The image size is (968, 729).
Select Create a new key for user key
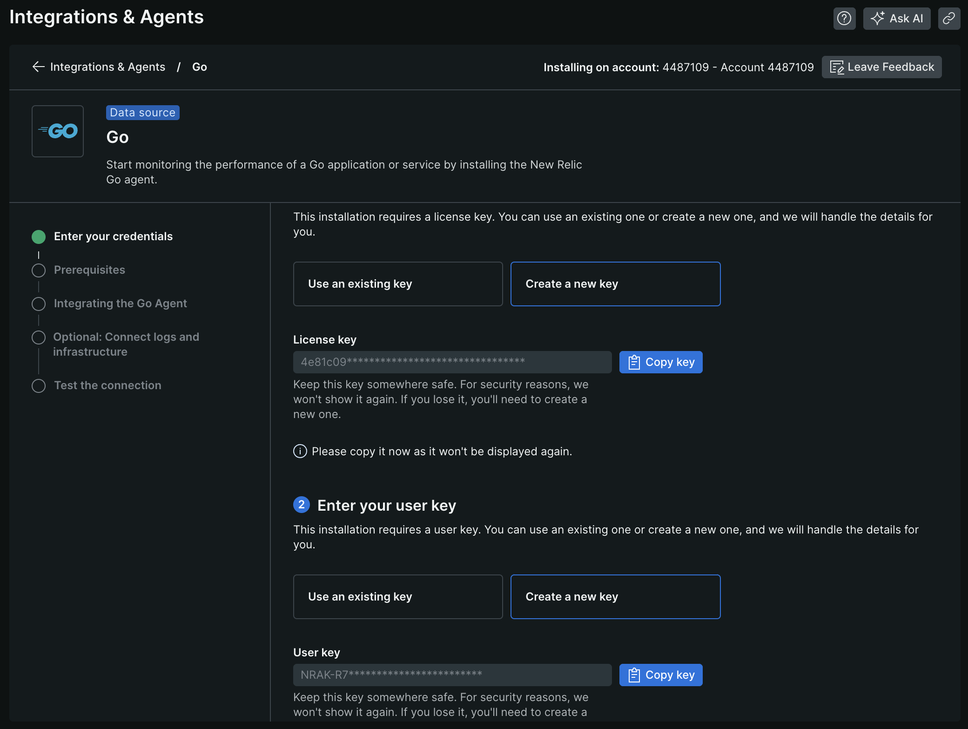615,597
